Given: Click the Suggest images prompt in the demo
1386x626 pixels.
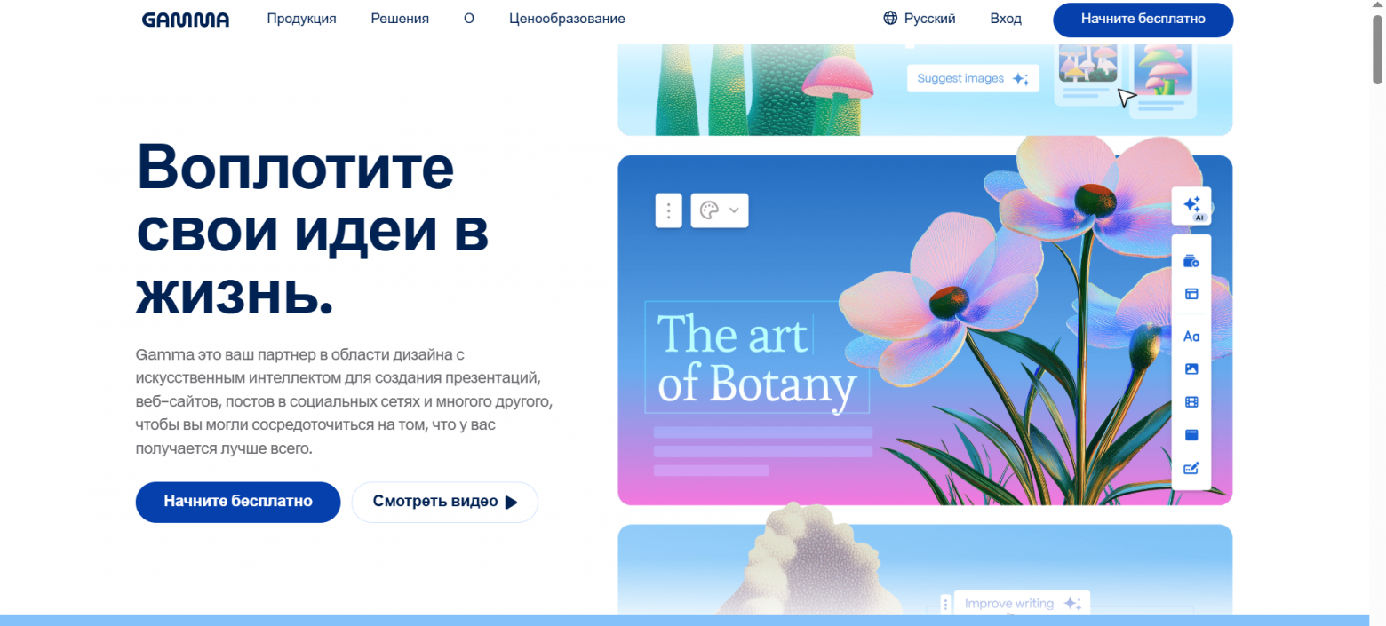Looking at the screenshot, I should click(x=972, y=78).
